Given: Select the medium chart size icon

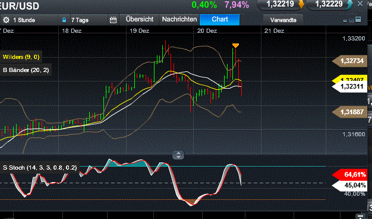Looking at the screenshot, I should coord(351,20).
